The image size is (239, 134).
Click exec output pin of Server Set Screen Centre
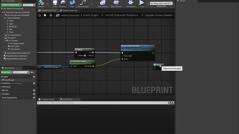click(x=153, y=53)
